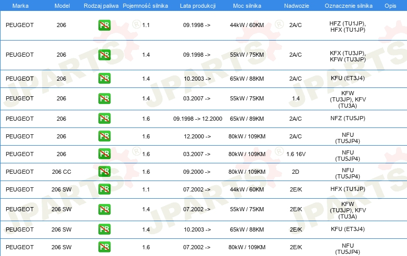
Task: Click the Marka column header
Action: (20, 6)
